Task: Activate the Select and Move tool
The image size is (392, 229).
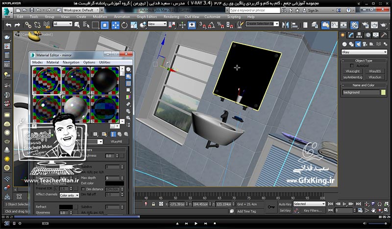Action: (x=115, y=25)
